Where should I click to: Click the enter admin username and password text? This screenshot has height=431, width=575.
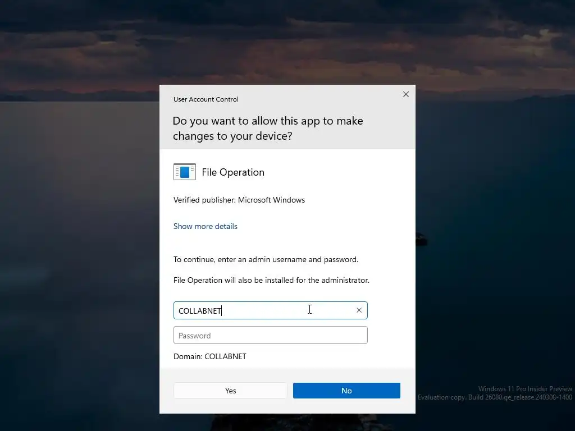point(266,259)
